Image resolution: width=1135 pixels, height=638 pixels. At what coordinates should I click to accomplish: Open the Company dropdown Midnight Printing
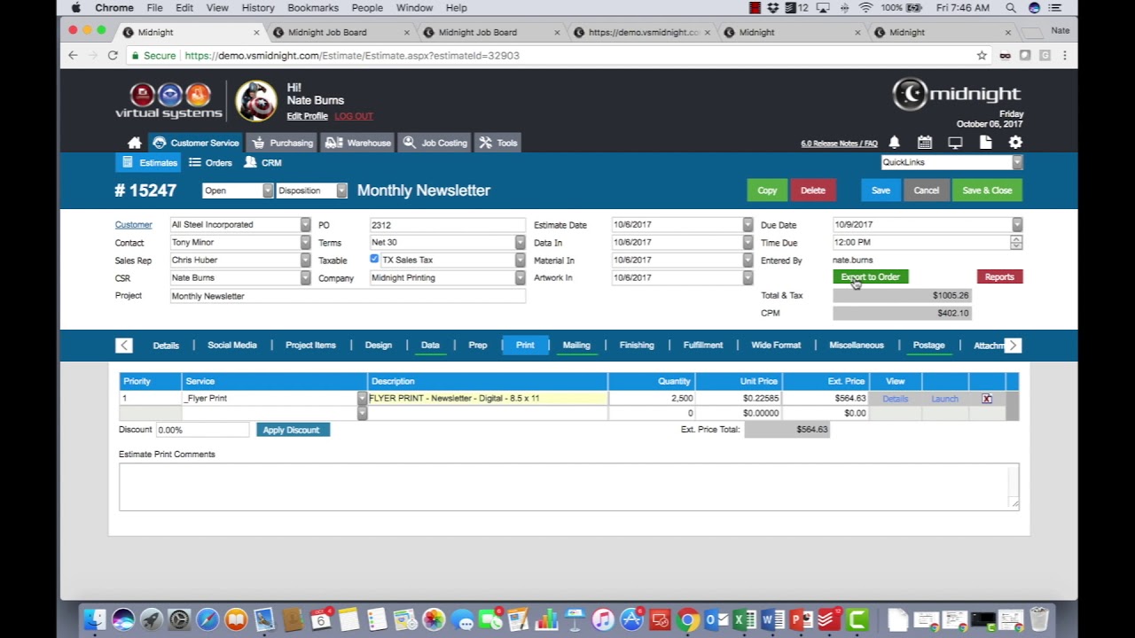coord(520,278)
